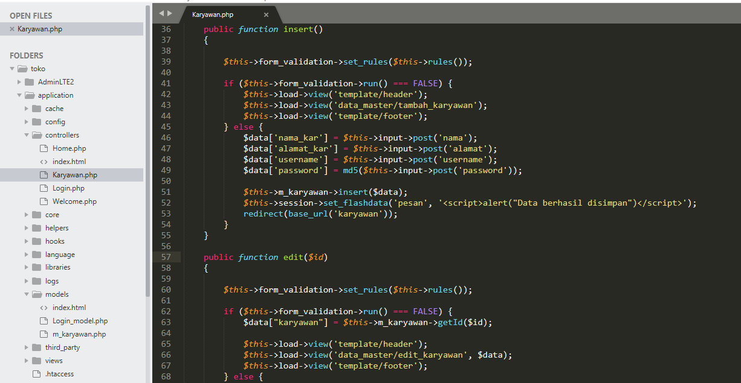
Task: Expand the hooks folder arrow
Action: pos(27,241)
